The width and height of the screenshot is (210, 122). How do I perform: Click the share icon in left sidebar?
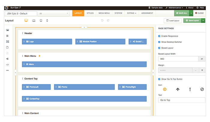point(7,59)
